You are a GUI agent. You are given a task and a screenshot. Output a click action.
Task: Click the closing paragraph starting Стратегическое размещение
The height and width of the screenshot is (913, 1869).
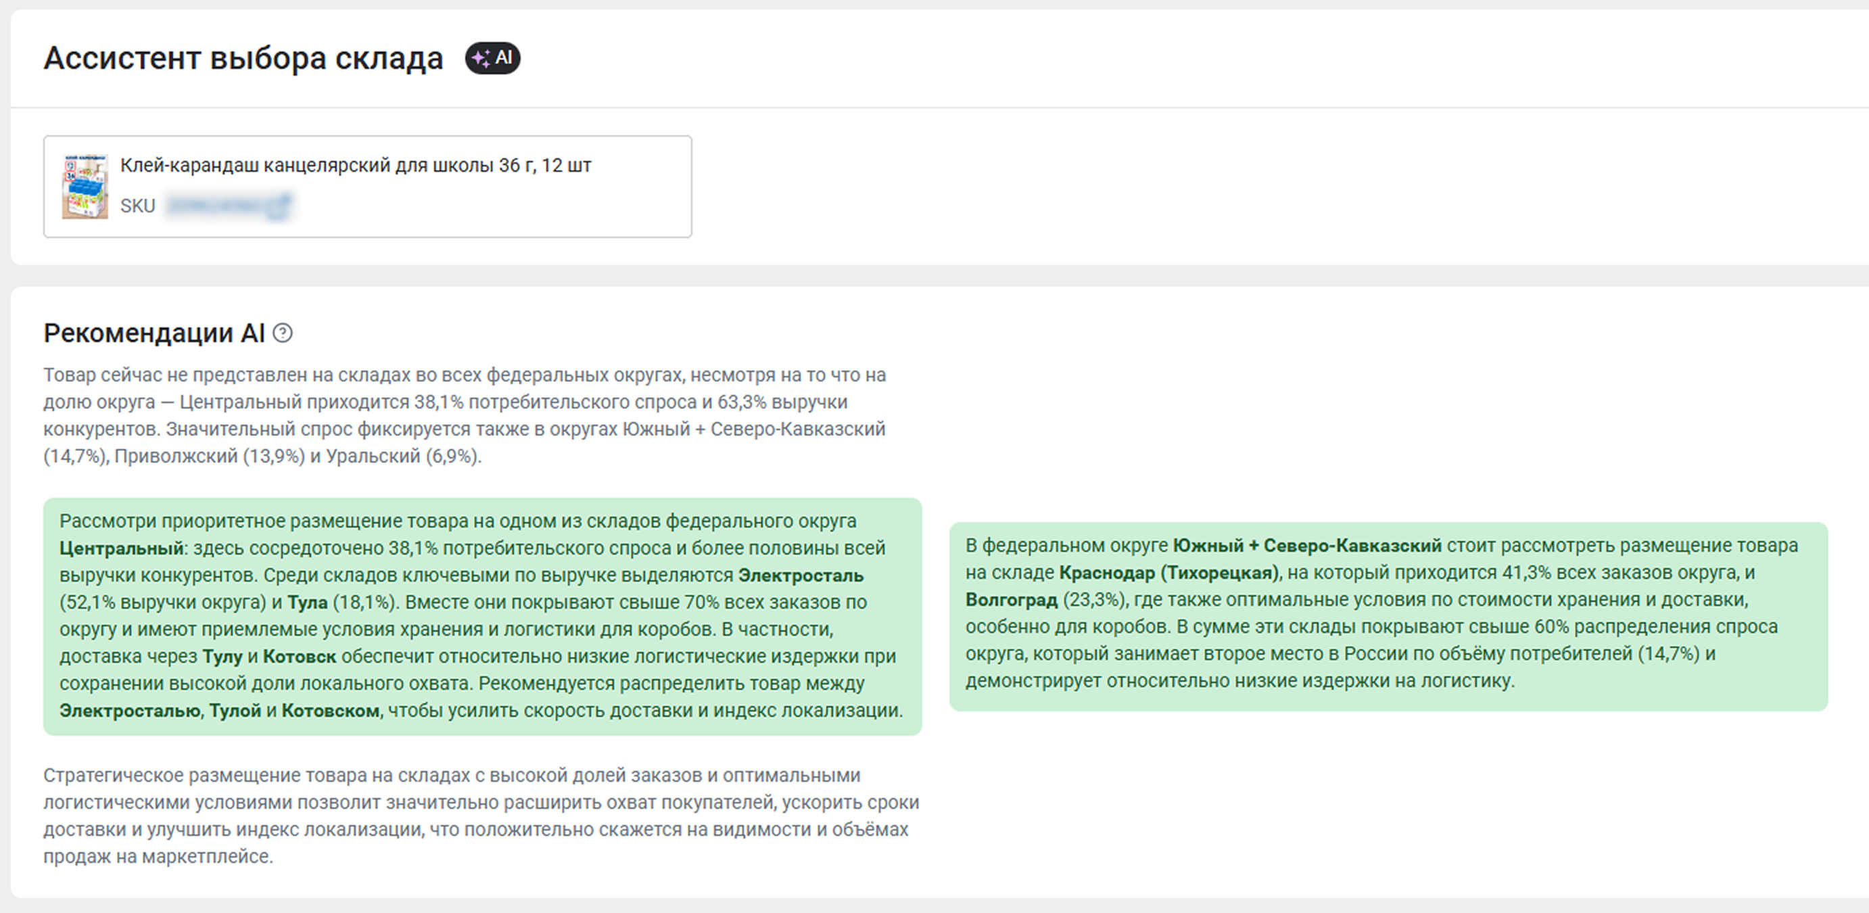click(x=480, y=816)
